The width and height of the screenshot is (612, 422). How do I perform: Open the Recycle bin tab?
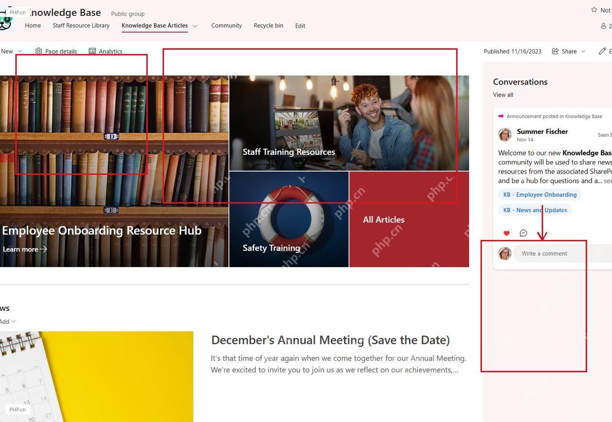pos(269,26)
